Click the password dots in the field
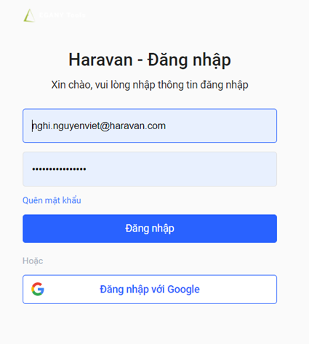Image resolution: width=309 pixels, height=344 pixels. click(x=59, y=169)
